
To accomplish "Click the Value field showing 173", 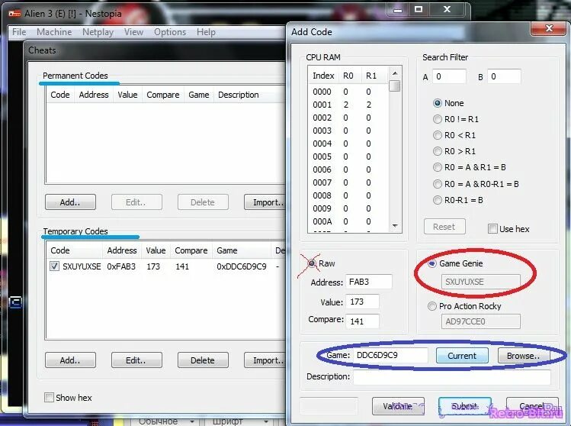I will [362, 302].
